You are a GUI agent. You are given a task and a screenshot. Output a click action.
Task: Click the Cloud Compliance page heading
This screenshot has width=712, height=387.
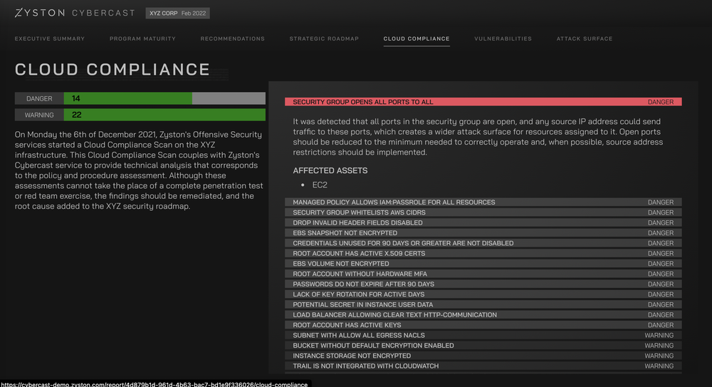[x=112, y=69]
